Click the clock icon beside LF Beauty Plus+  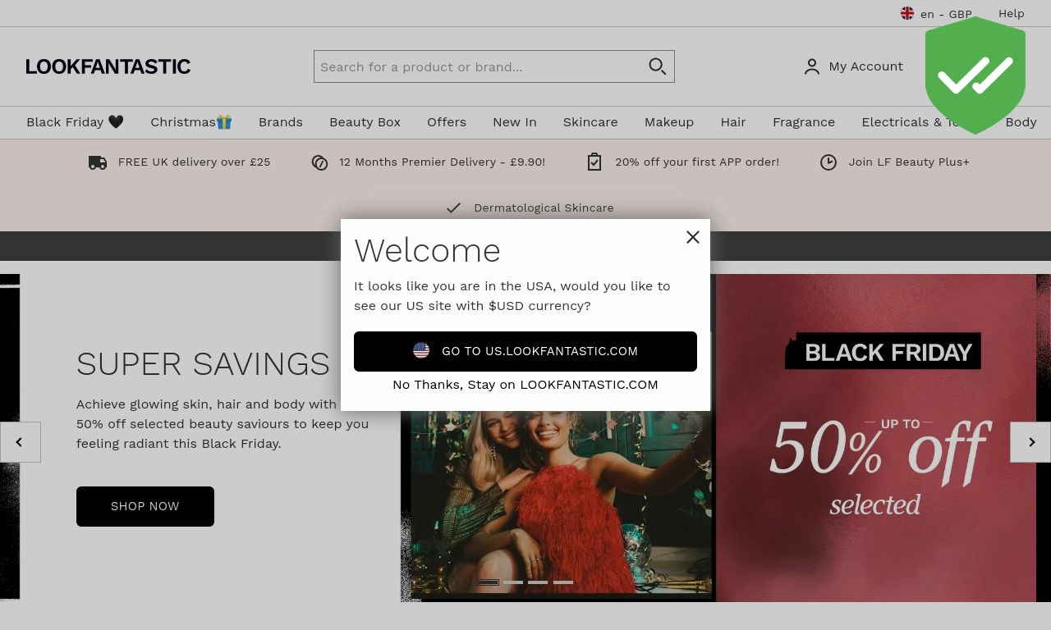click(828, 162)
